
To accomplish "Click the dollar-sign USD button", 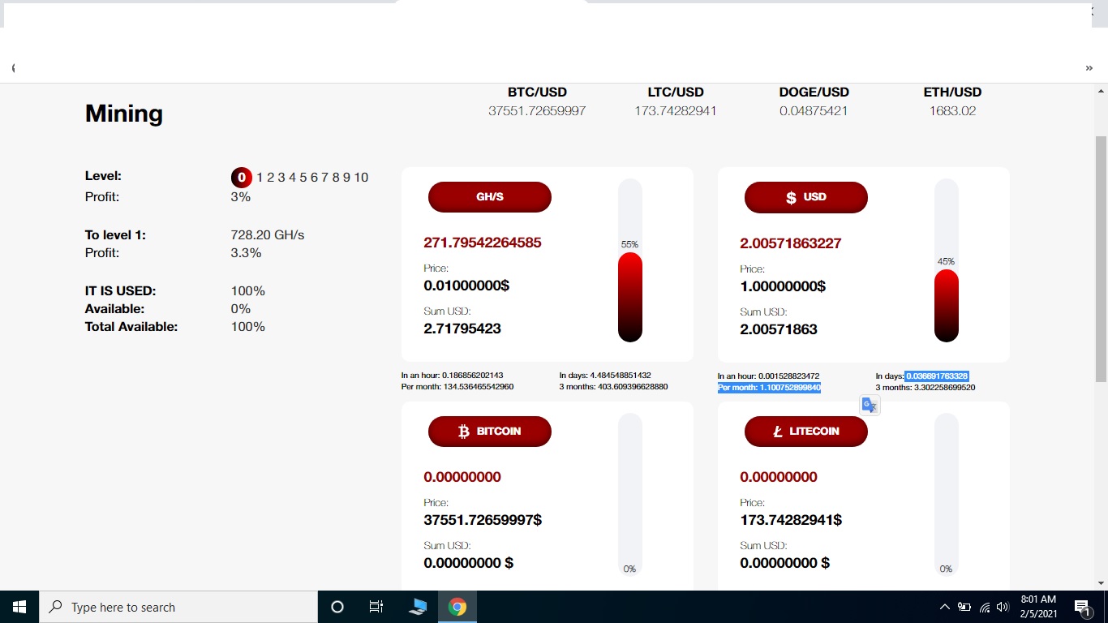I will pos(806,197).
